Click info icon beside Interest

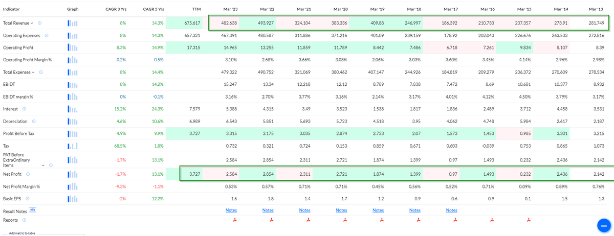click(24, 109)
